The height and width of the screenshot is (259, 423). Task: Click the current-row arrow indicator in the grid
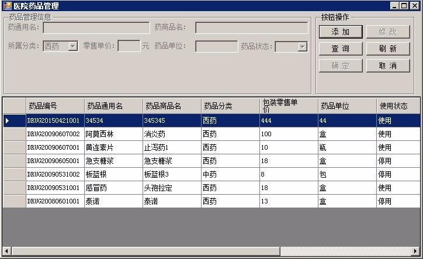(7, 120)
